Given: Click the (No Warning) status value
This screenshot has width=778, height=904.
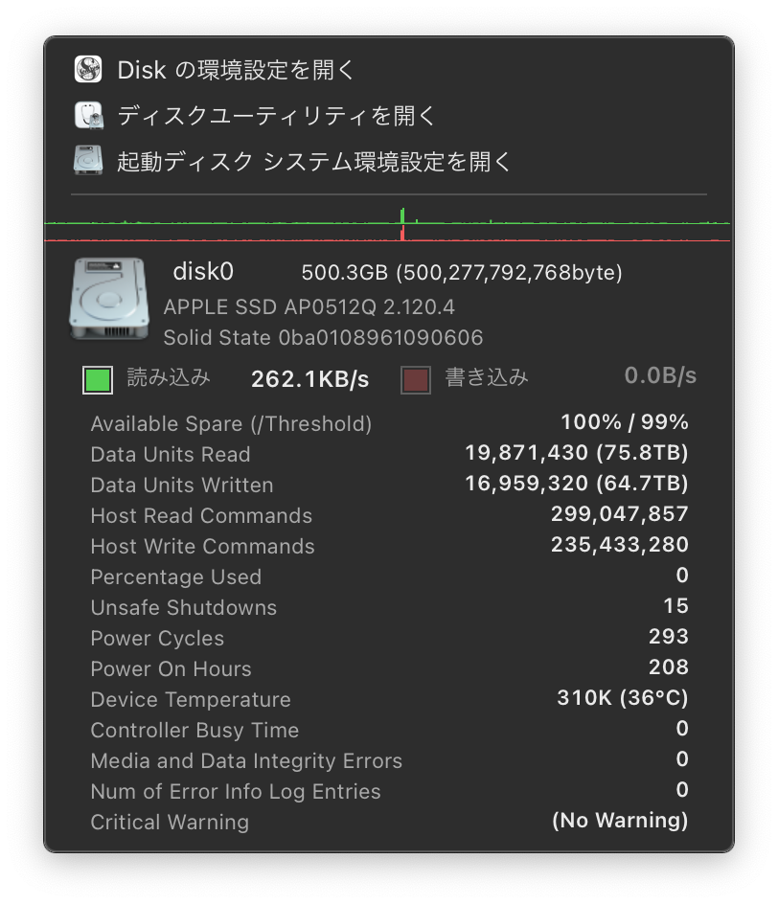Looking at the screenshot, I should tap(620, 820).
